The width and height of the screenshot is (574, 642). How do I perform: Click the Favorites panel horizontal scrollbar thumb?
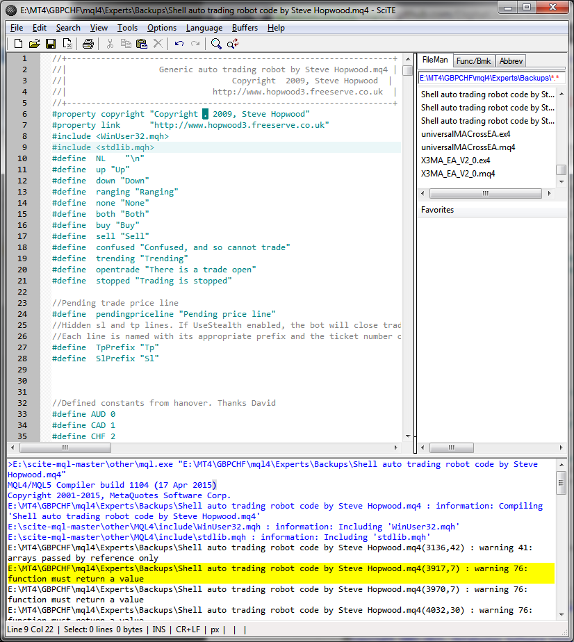tap(452, 447)
